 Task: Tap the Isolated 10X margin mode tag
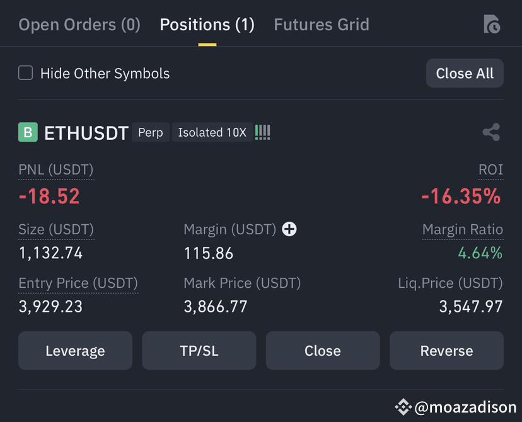tap(212, 132)
